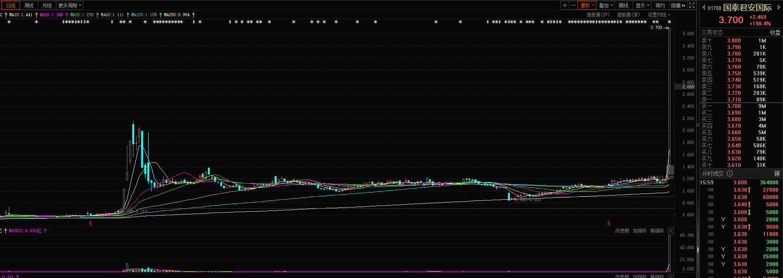Toggle 港股通(沪) filter

pyautogui.click(x=597, y=15)
